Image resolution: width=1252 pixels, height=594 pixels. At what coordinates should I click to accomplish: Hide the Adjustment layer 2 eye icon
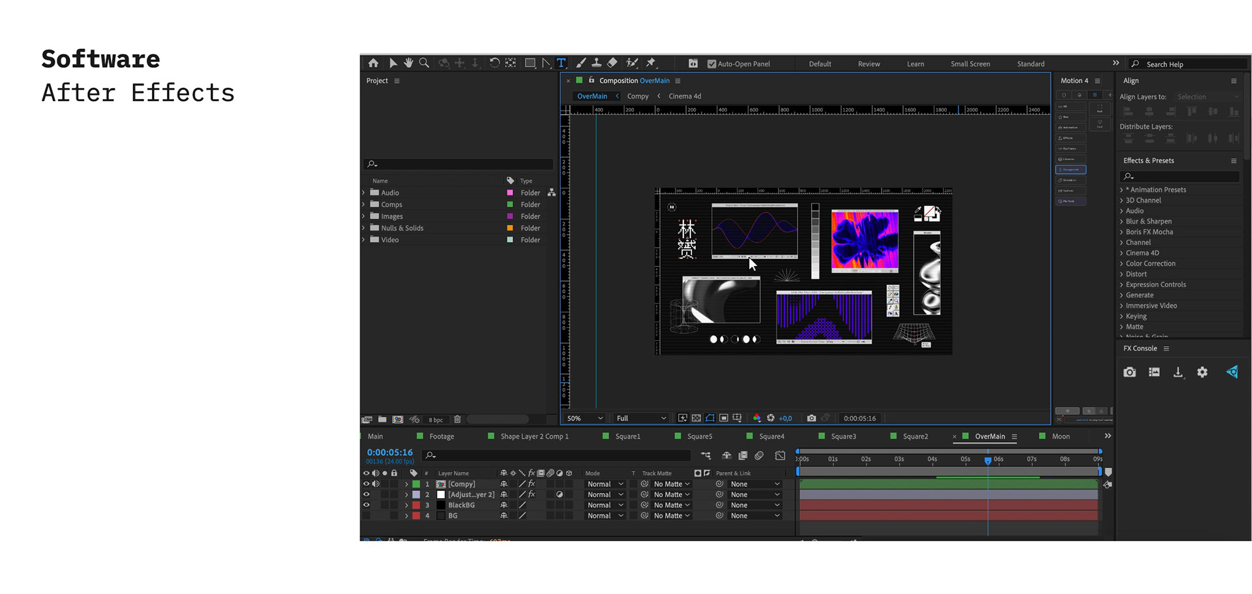click(366, 494)
